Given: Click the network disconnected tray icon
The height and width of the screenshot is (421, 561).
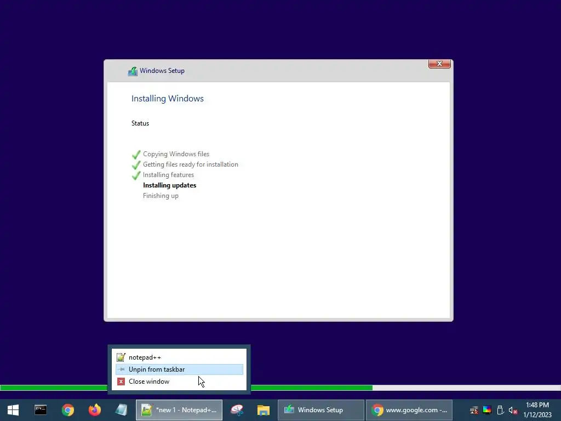Looking at the screenshot, I should coord(474,410).
